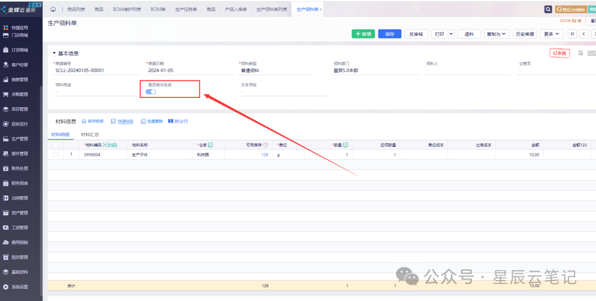Click the home icon in tab bar
The width and height of the screenshot is (596, 301).
coord(53,9)
